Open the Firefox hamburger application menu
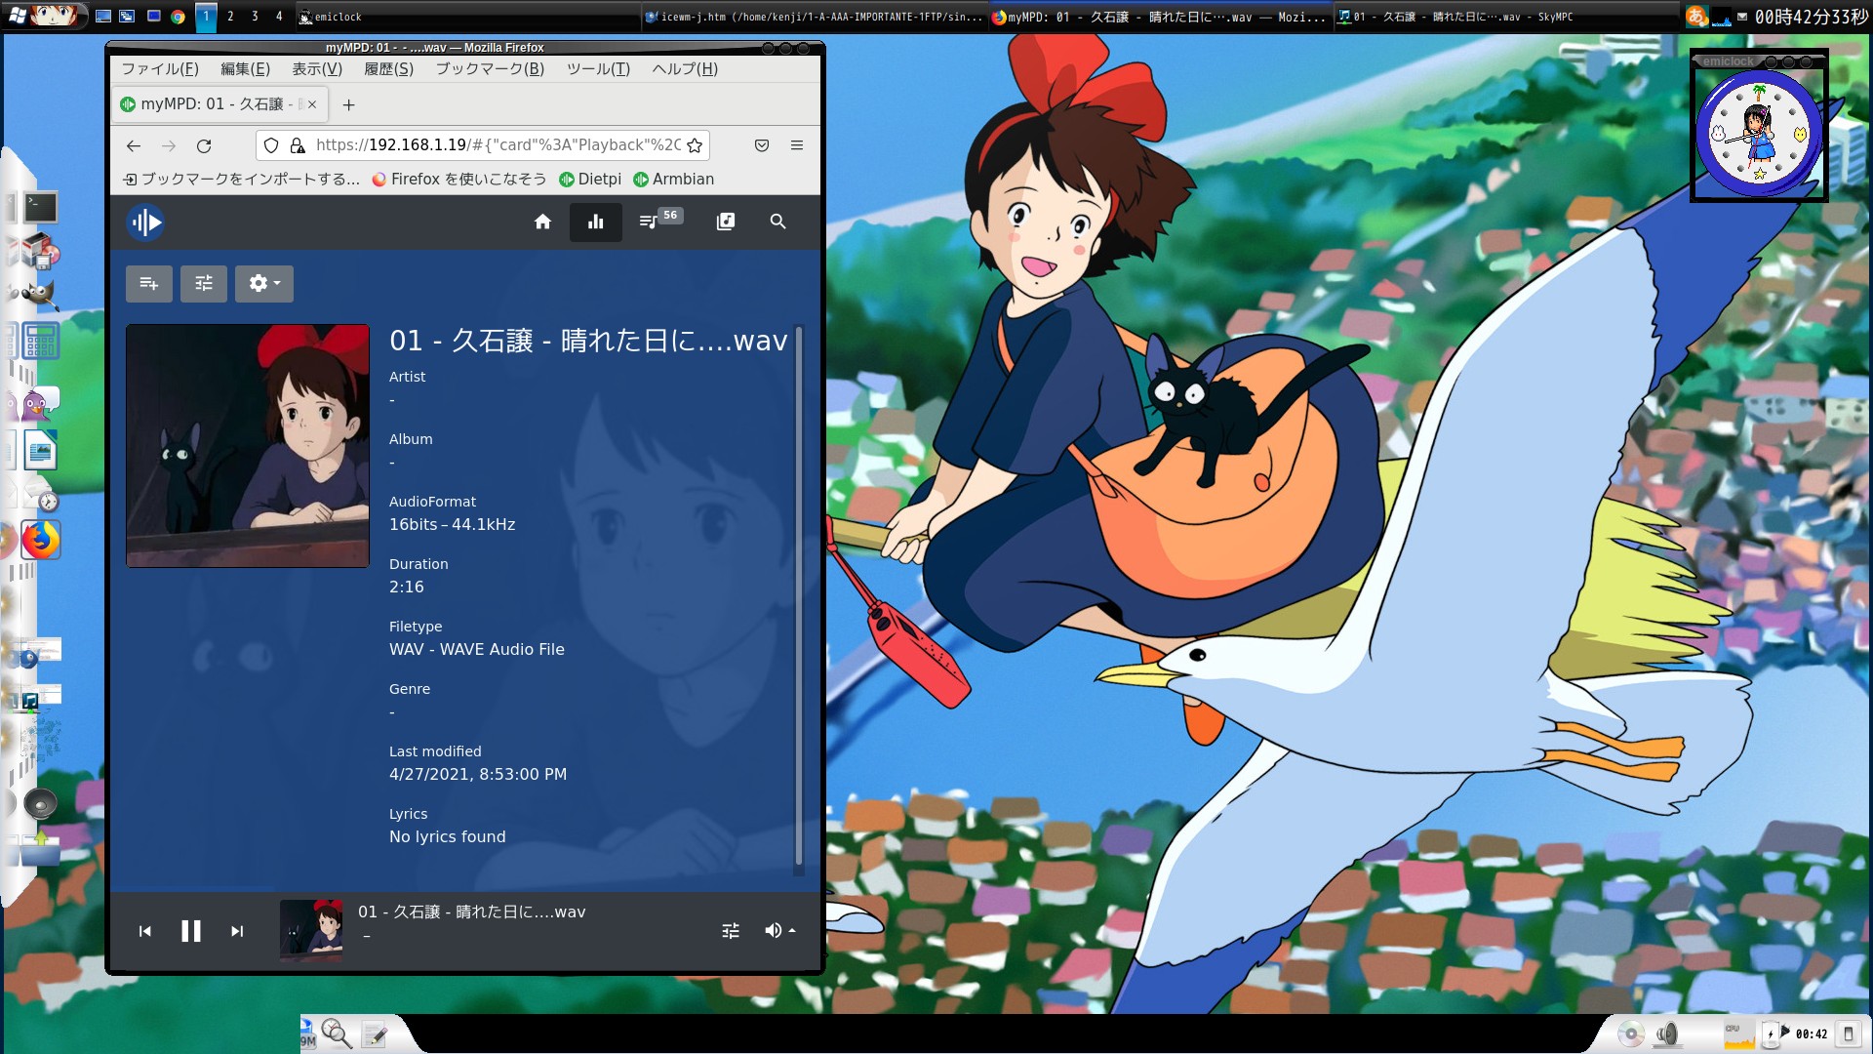This screenshot has width=1873, height=1054. click(x=796, y=145)
